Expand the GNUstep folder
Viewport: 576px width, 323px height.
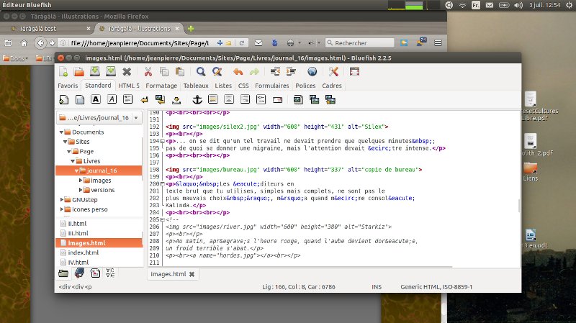click(x=61, y=200)
